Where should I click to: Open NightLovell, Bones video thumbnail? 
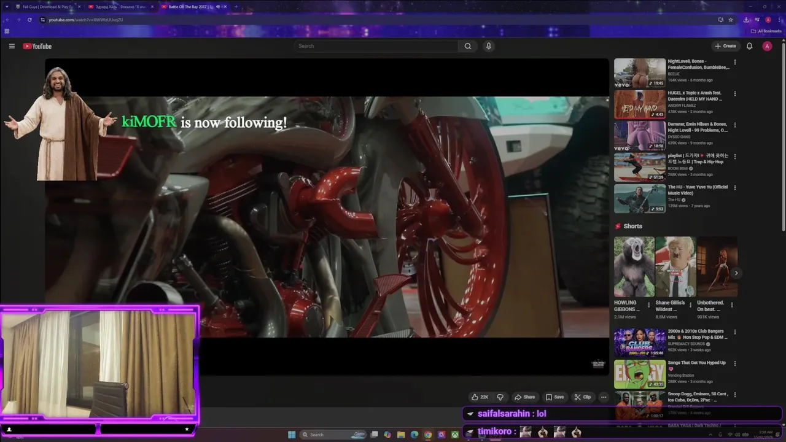(x=640, y=72)
